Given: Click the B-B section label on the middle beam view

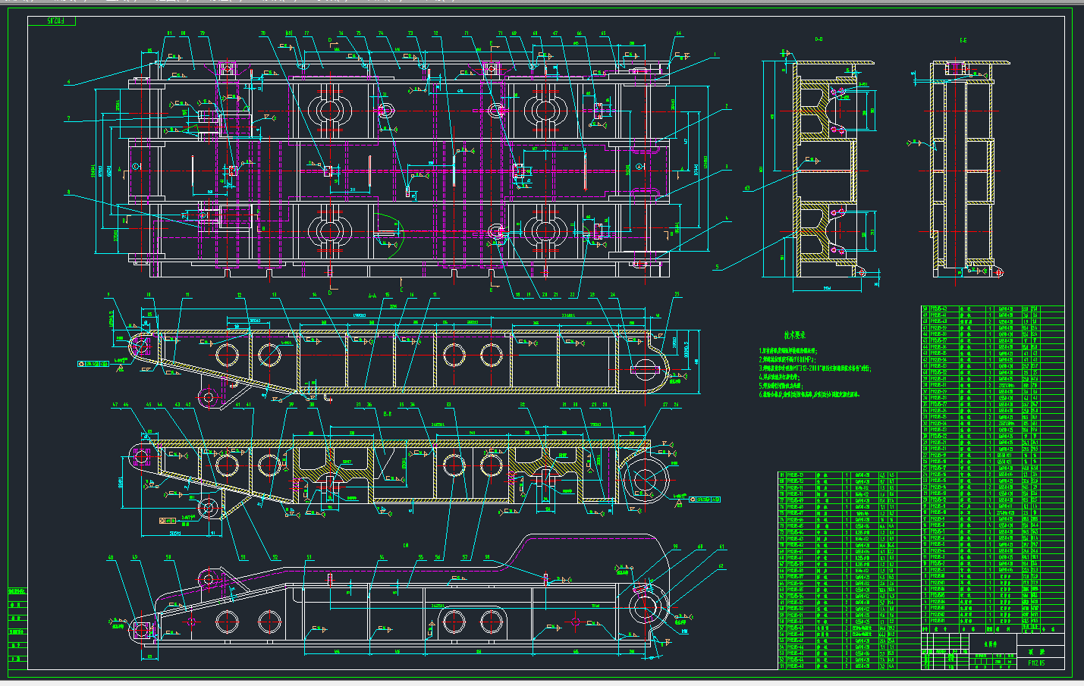Looking at the screenshot, I should coord(387,413).
